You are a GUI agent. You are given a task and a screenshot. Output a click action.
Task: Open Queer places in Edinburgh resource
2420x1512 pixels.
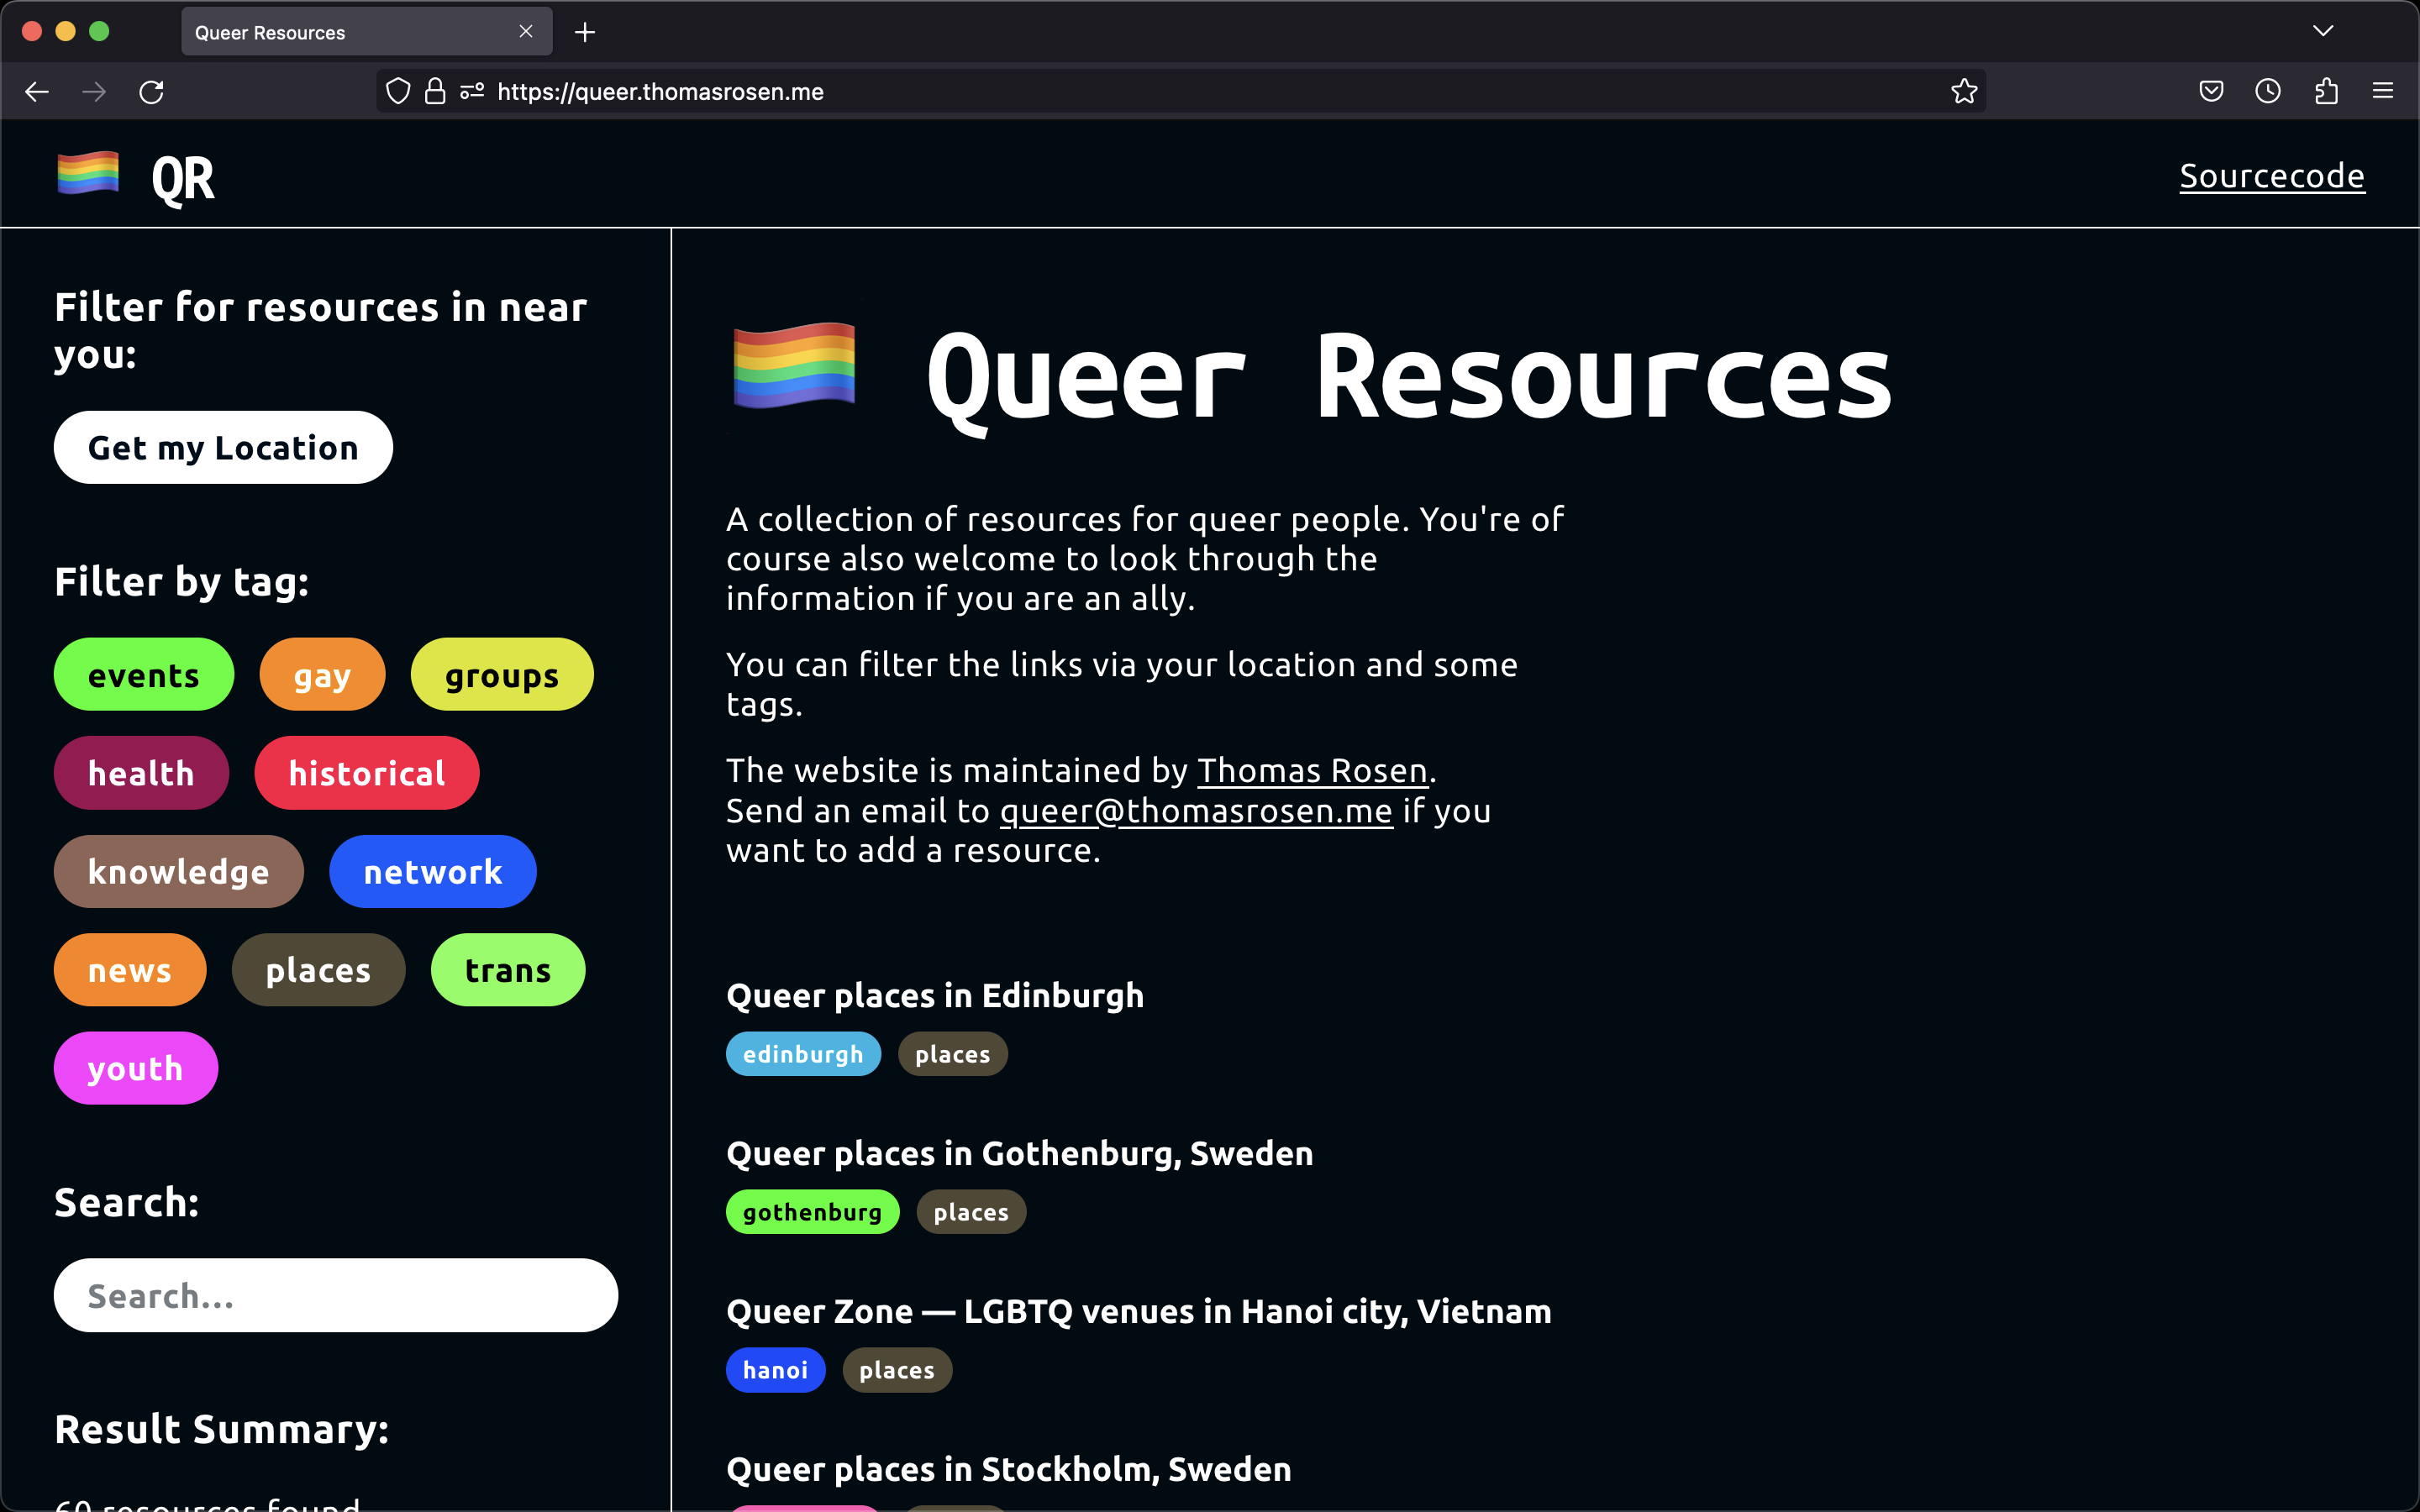tap(935, 995)
